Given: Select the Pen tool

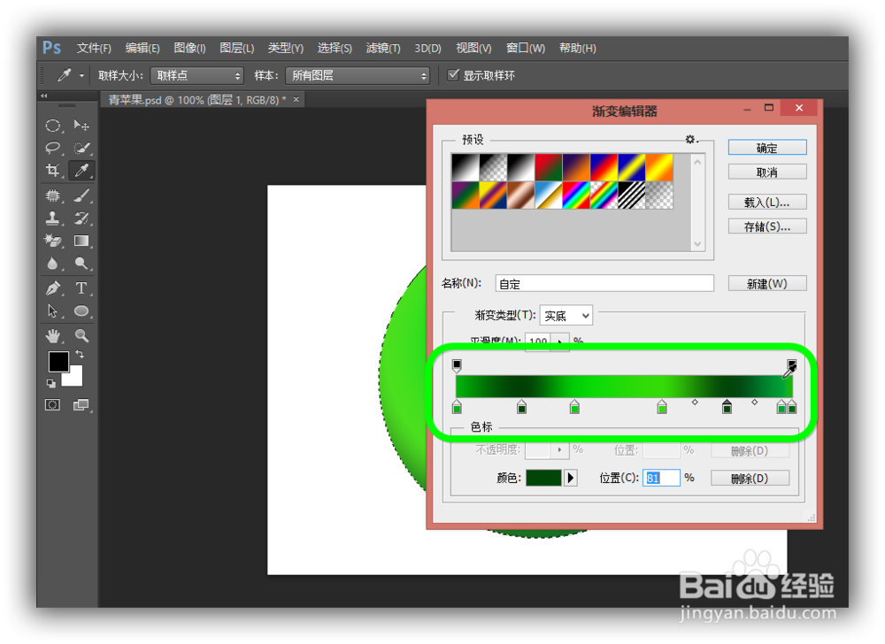Looking at the screenshot, I should click(53, 287).
